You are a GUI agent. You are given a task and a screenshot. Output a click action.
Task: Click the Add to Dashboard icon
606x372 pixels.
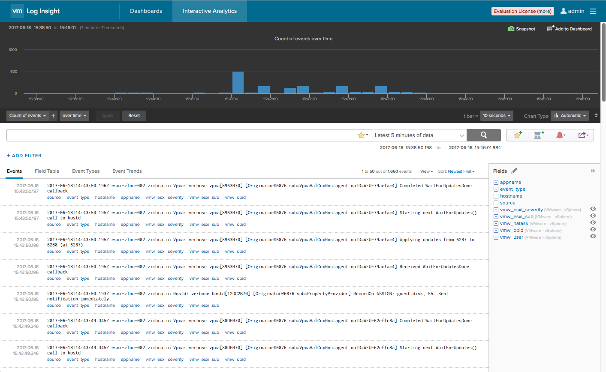point(550,29)
